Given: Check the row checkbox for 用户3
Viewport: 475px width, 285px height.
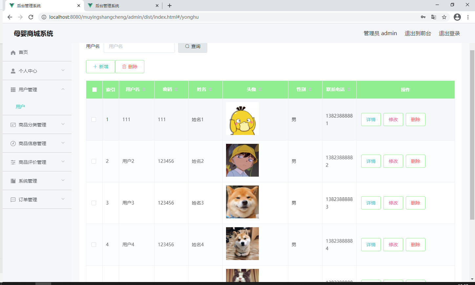Looking at the screenshot, I should point(94,203).
